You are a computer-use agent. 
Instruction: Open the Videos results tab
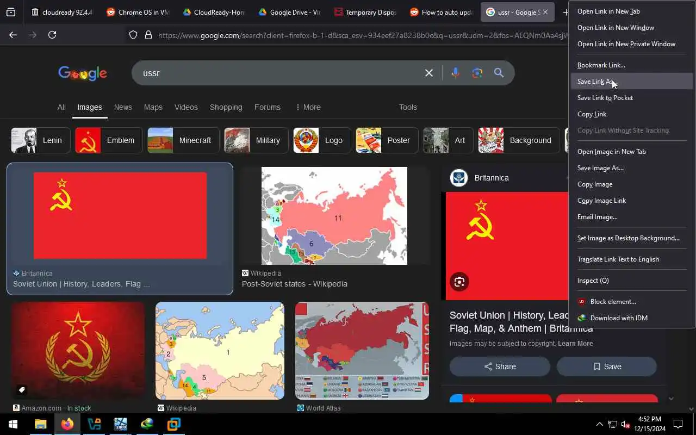tap(186, 107)
